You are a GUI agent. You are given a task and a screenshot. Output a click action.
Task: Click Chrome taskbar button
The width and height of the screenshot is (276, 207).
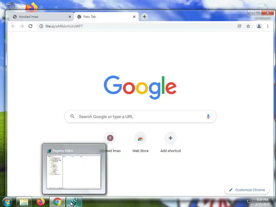(x=57, y=202)
